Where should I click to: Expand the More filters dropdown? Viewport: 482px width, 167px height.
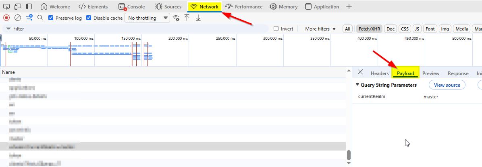click(x=320, y=29)
